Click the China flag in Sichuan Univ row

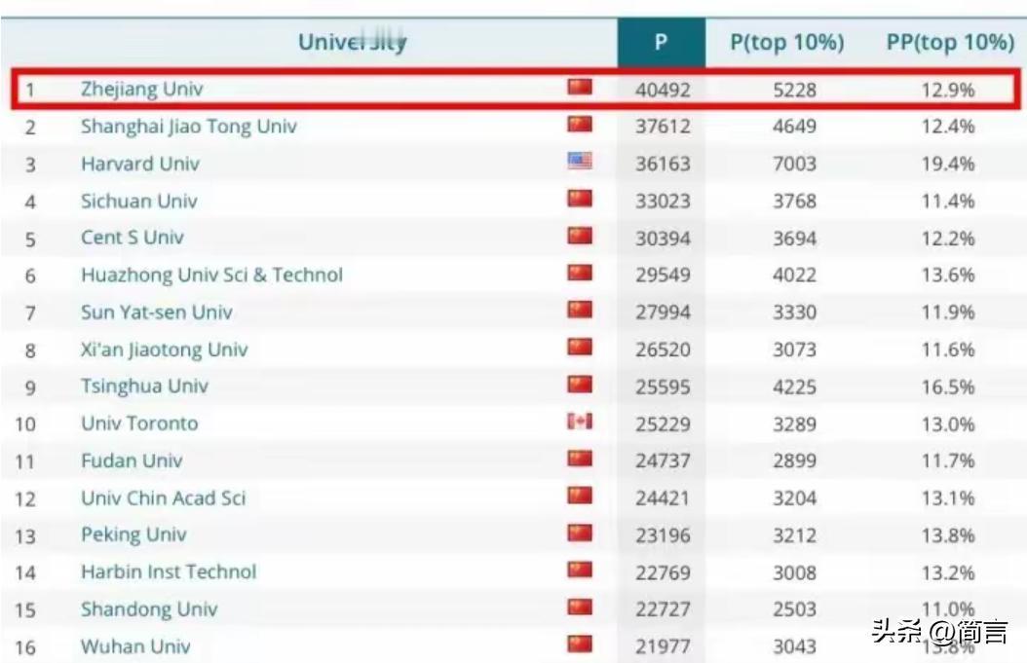[x=580, y=199]
